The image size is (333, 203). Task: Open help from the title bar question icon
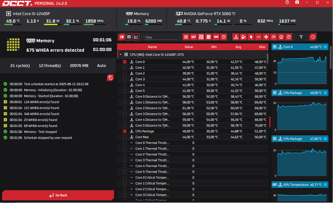(287, 2)
